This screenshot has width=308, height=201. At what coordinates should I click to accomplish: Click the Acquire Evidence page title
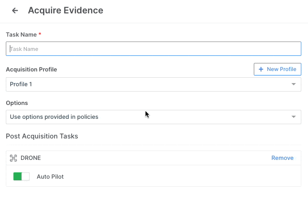coord(65,10)
